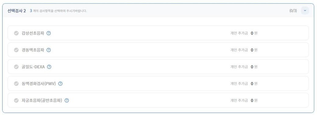Toggle the 자궁초음파(골반초음파) checkmark circle

point(16,100)
